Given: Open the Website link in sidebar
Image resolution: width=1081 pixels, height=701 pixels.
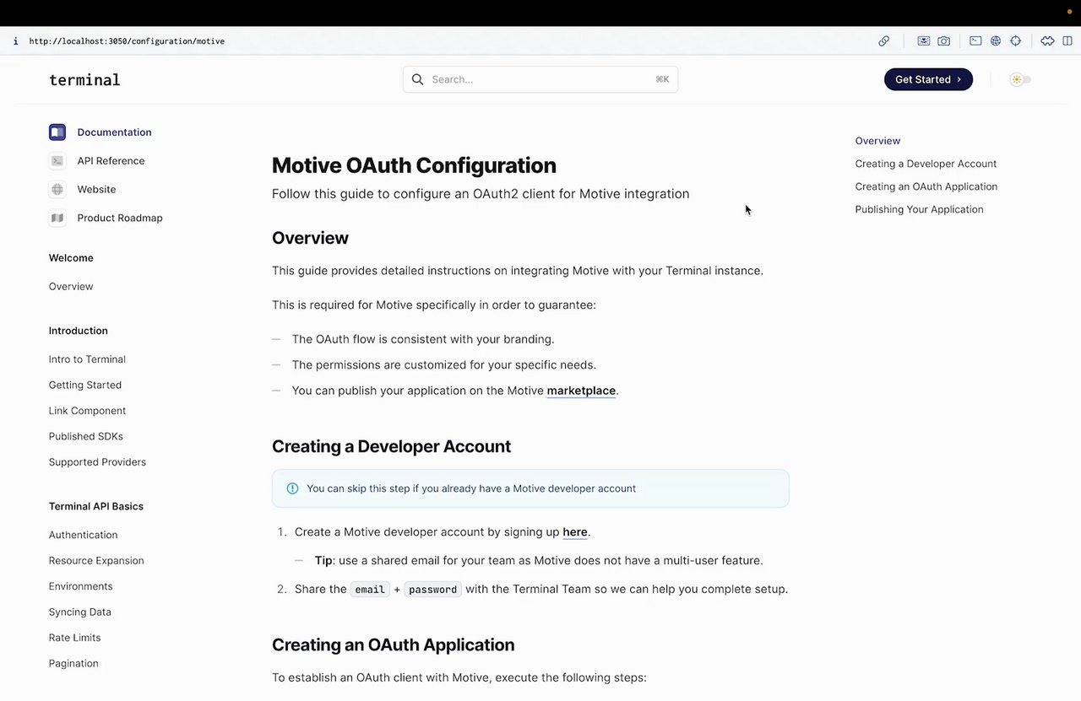Looking at the screenshot, I should point(96,190).
